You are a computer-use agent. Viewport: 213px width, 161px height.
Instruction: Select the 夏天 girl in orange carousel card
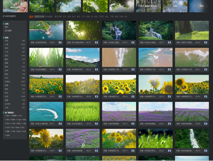click(x=15, y=6)
